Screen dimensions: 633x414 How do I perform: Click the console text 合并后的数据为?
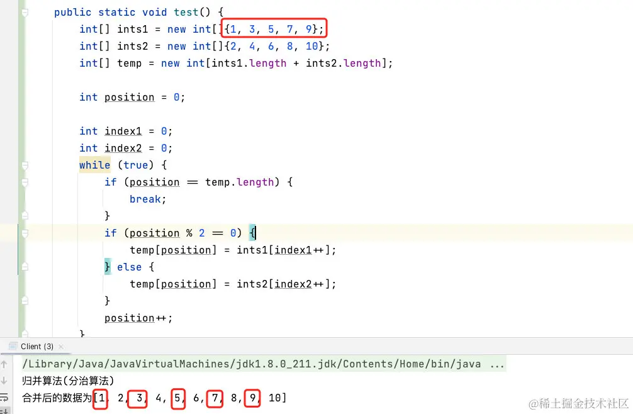57,398
